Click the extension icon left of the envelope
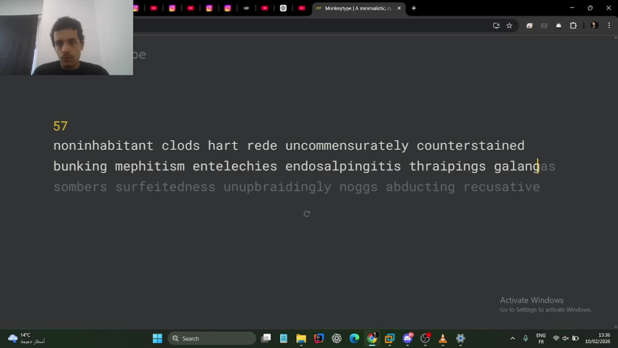This screenshot has width=618, height=348. pos(530,25)
